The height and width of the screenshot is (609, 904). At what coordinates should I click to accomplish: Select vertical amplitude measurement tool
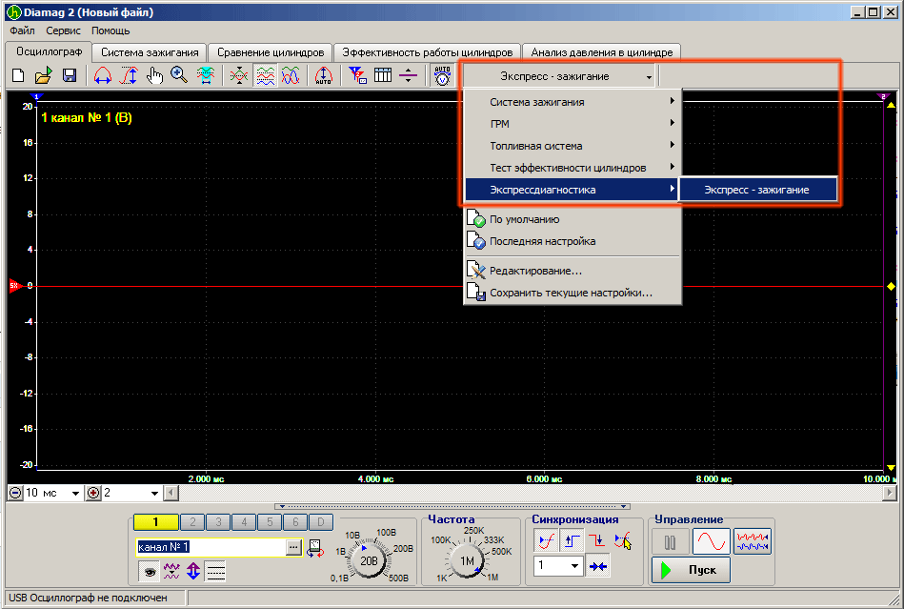click(x=129, y=75)
